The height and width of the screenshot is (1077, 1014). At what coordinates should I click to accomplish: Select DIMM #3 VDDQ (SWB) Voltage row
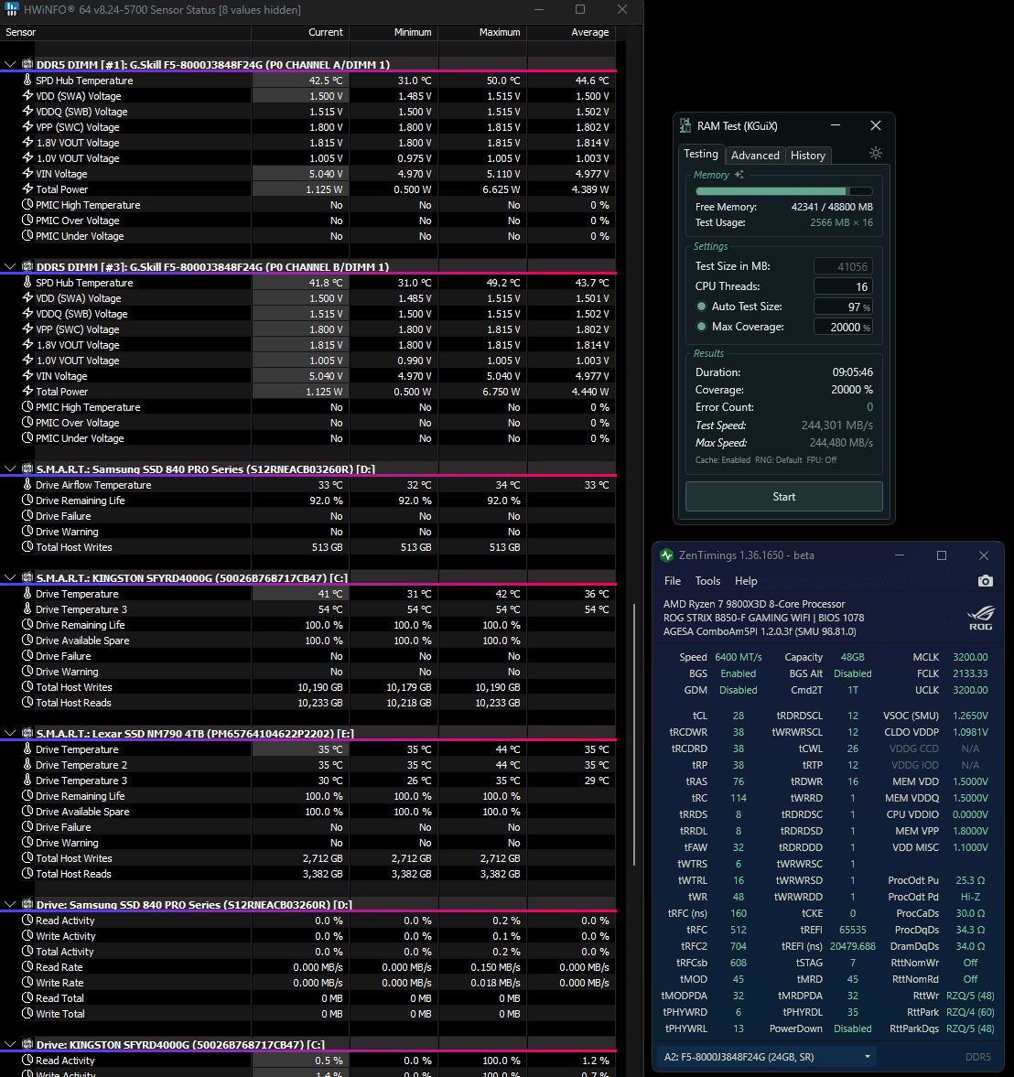click(x=307, y=313)
